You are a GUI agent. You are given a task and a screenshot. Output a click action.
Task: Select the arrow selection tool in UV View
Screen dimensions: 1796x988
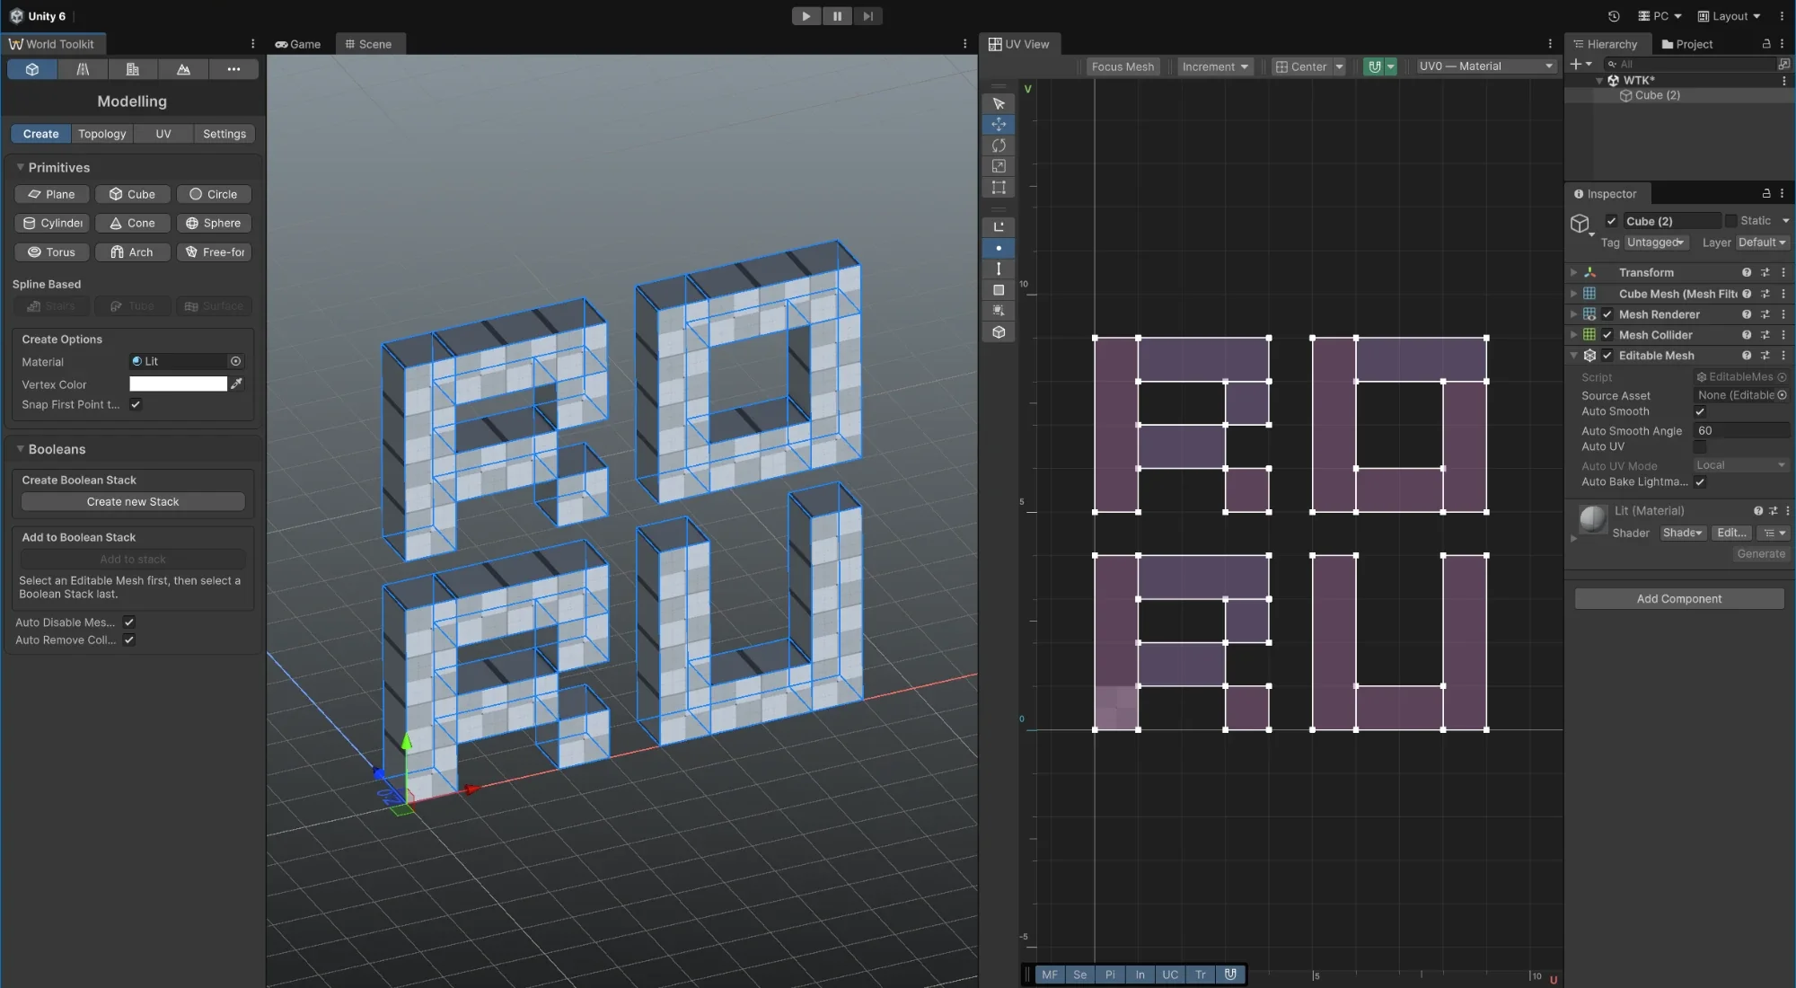(x=999, y=103)
